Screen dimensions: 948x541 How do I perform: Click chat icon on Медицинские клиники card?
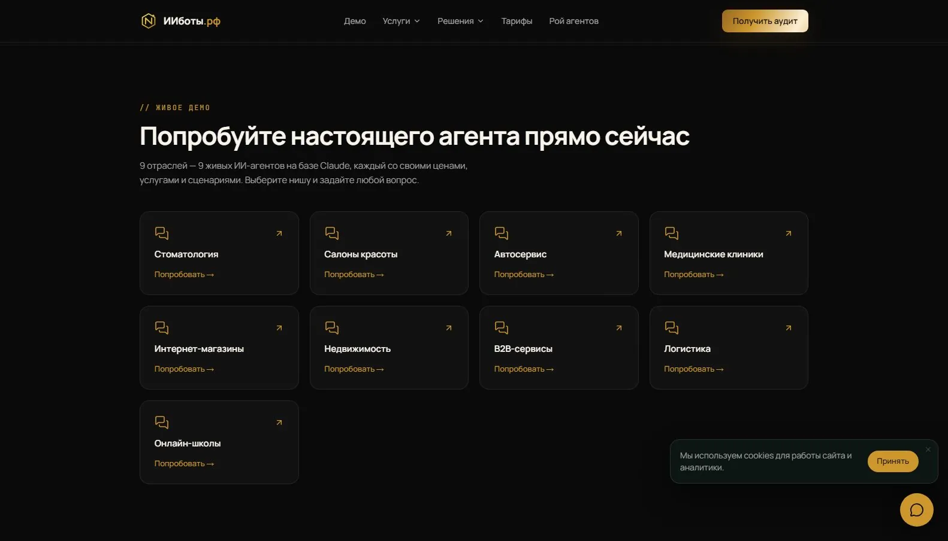671,233
